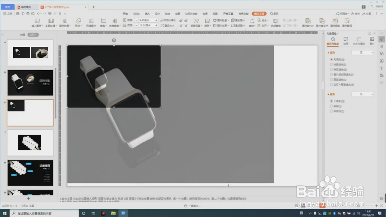Open the Start (开始) ribbon tab
The width and height of the screenshot is (386, 217).
click(125, 14)
